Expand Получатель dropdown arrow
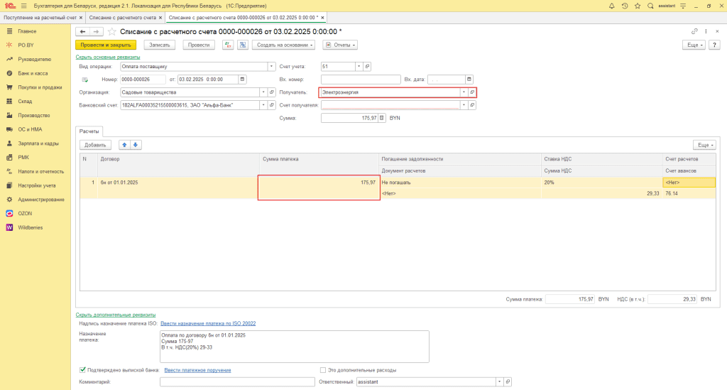727x390 pixels. click(464, 92)
